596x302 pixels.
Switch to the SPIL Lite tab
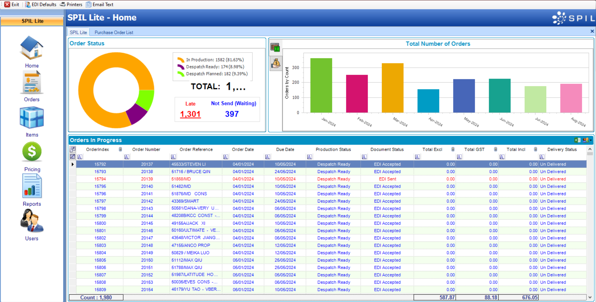(x=78, y=32)
